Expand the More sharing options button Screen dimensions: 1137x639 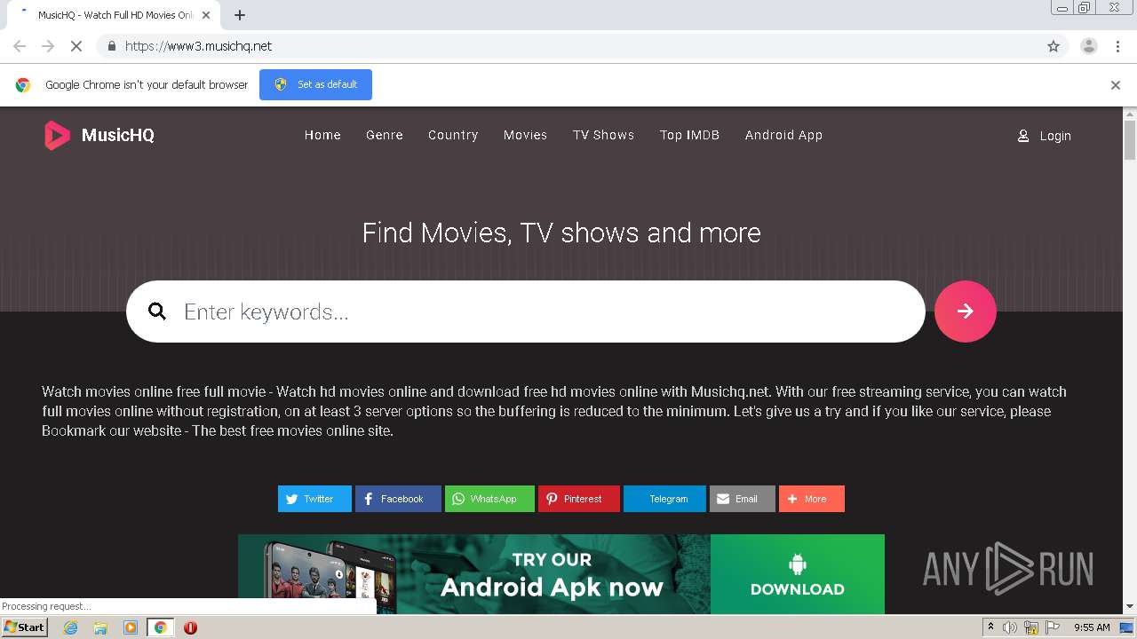point(812,499)
